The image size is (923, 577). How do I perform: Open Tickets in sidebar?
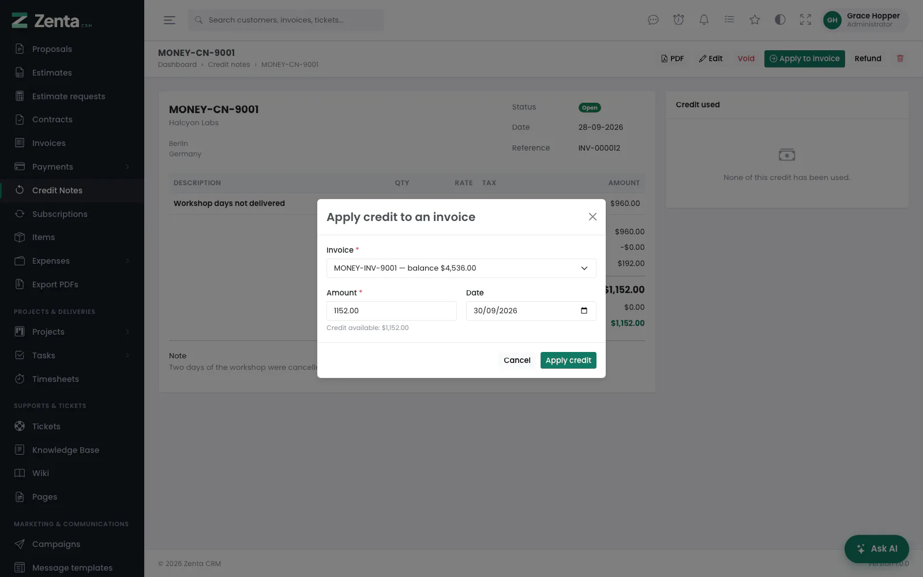[72, 426]
